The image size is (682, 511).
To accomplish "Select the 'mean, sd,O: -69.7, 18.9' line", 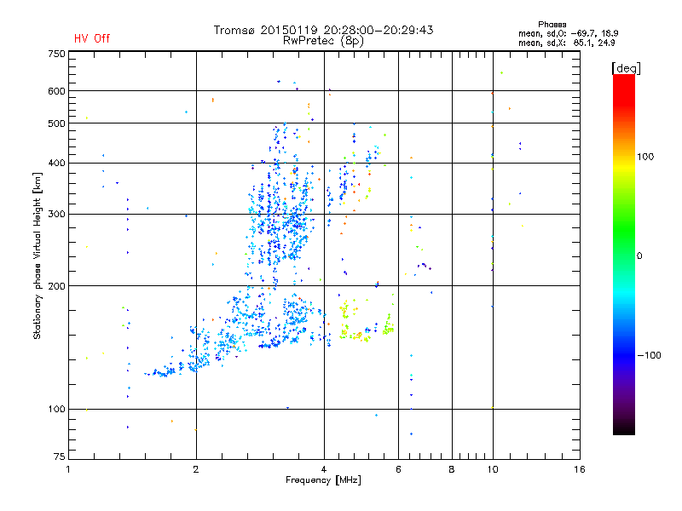I will (x=568, y=33).
